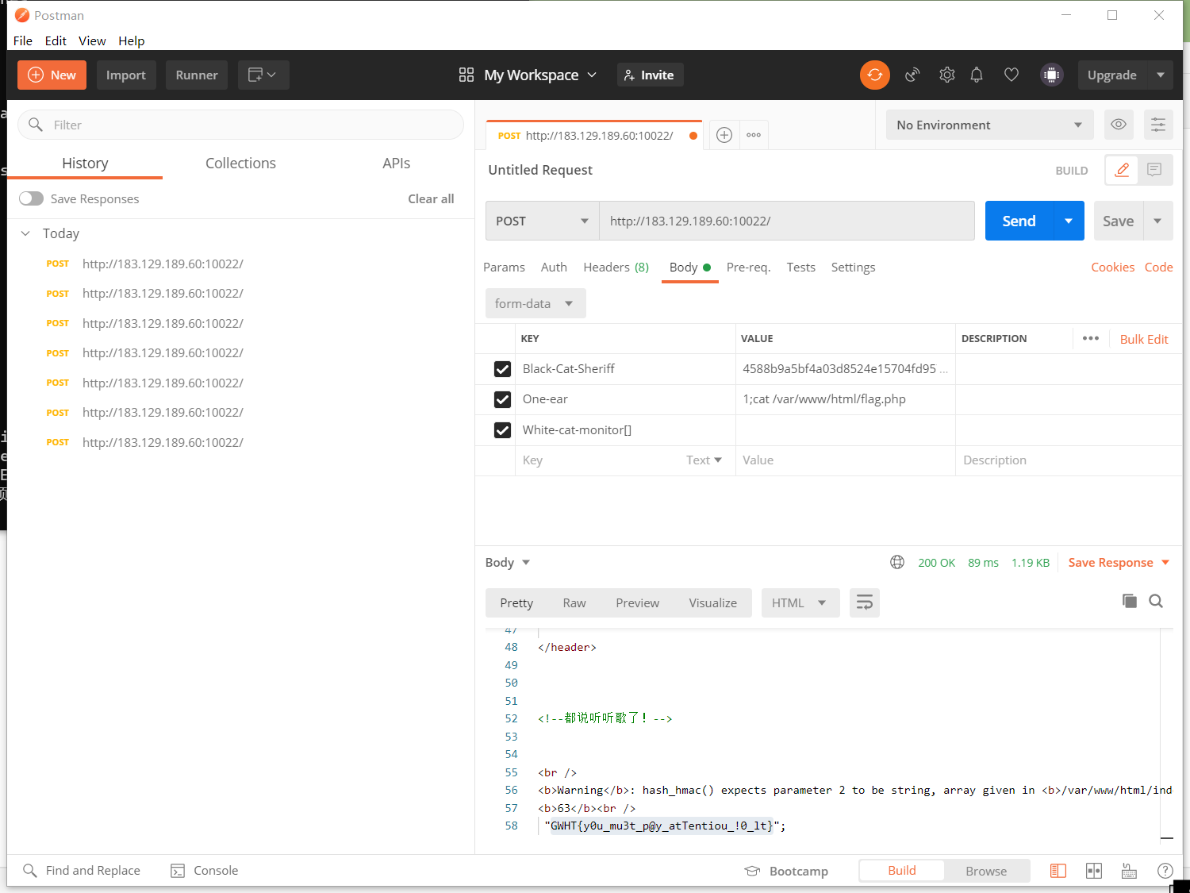This screenshot has height=893, width=1190.
Task: Uncheck the One-ear row checkbox
Action: click(x=502, y=399)
